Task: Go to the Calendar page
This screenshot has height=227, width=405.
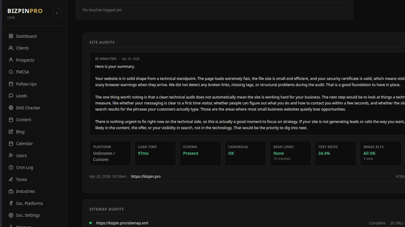Action: coord(24,144)
